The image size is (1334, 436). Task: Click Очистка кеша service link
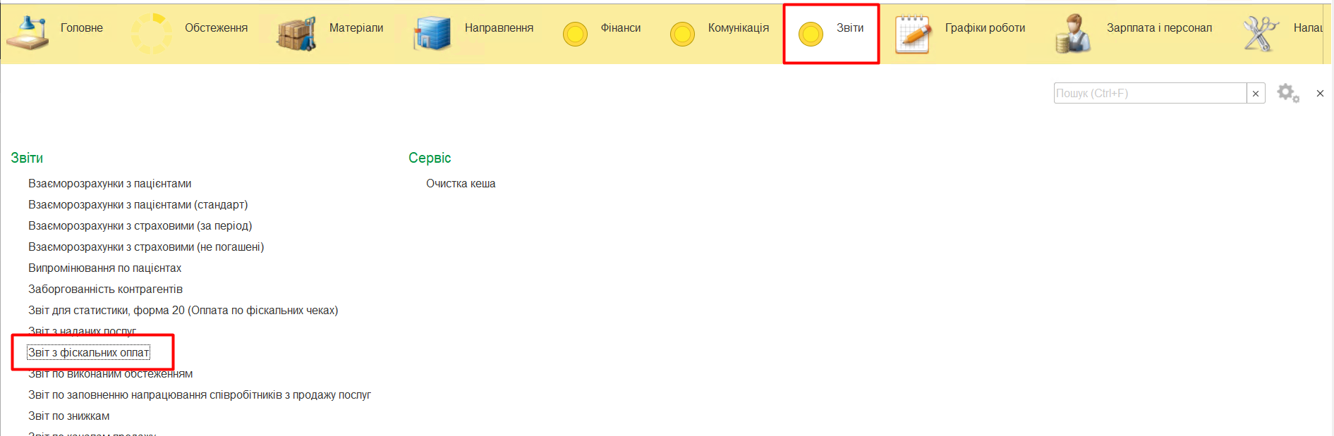(461, 184)
